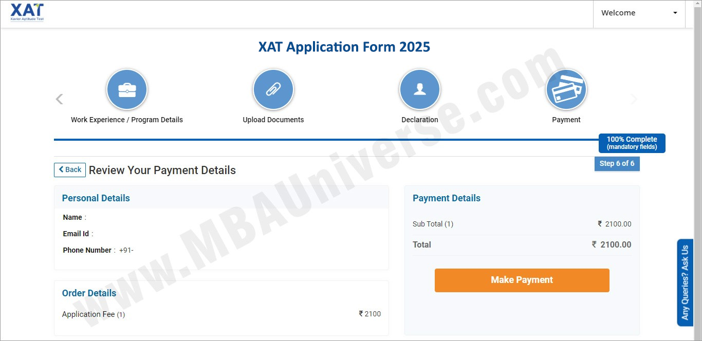Open the Any Queries? Ask Us panel
Image resolution: width=702 pixels, height=341 pixels.
point(685,282)
